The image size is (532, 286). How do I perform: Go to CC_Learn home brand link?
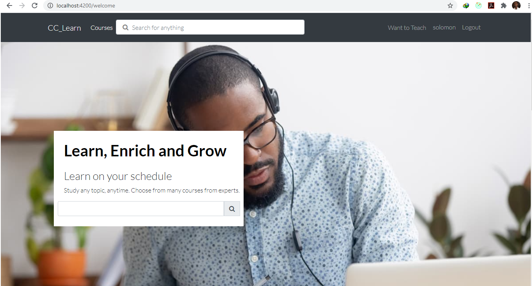point(64,28)
